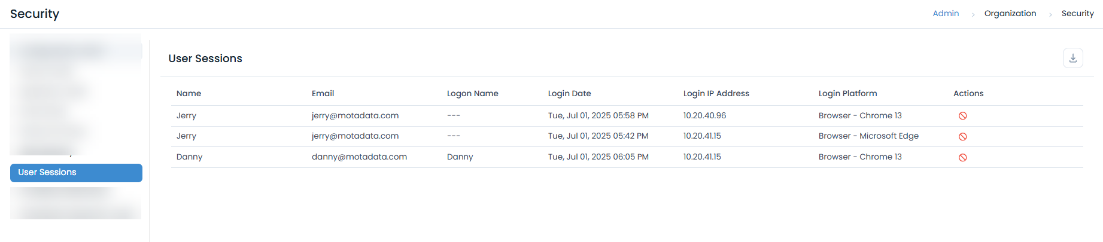
Task: Click the Logon Name column header
Action: tap(472, 93)
